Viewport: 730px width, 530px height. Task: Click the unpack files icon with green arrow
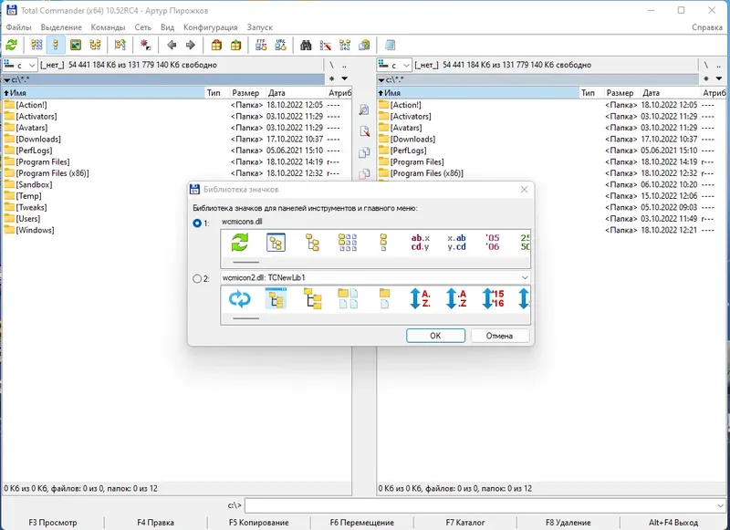(x=236, y=45)
